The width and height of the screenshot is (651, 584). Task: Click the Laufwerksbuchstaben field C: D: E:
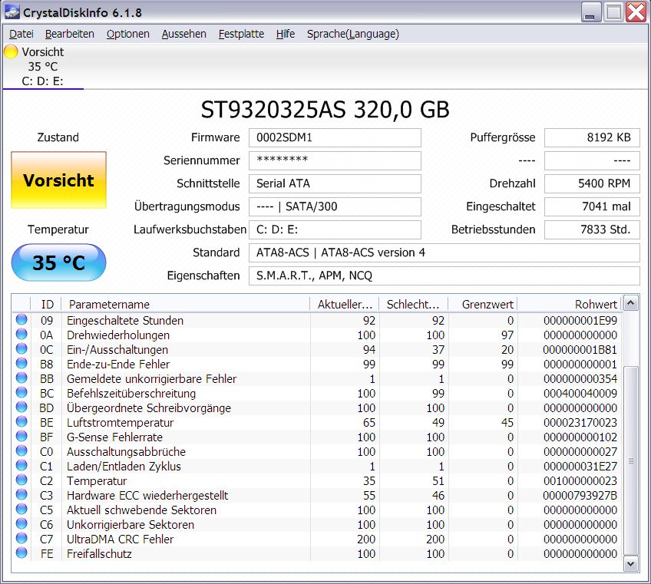pos(335,229)
